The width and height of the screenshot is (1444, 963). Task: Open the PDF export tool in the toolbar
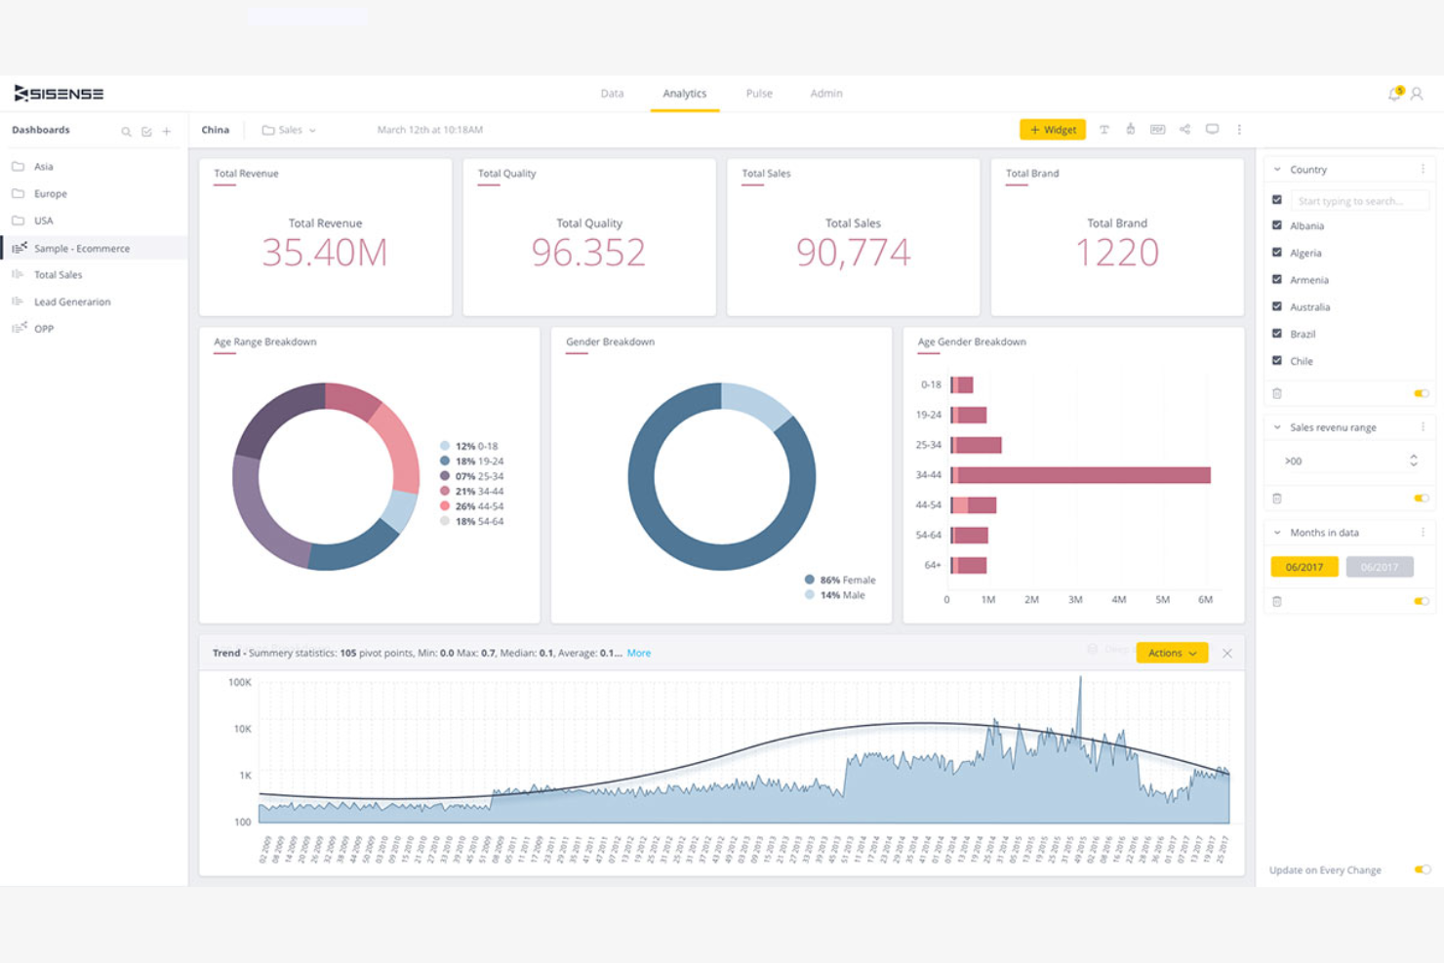[x=1158, y=129]
